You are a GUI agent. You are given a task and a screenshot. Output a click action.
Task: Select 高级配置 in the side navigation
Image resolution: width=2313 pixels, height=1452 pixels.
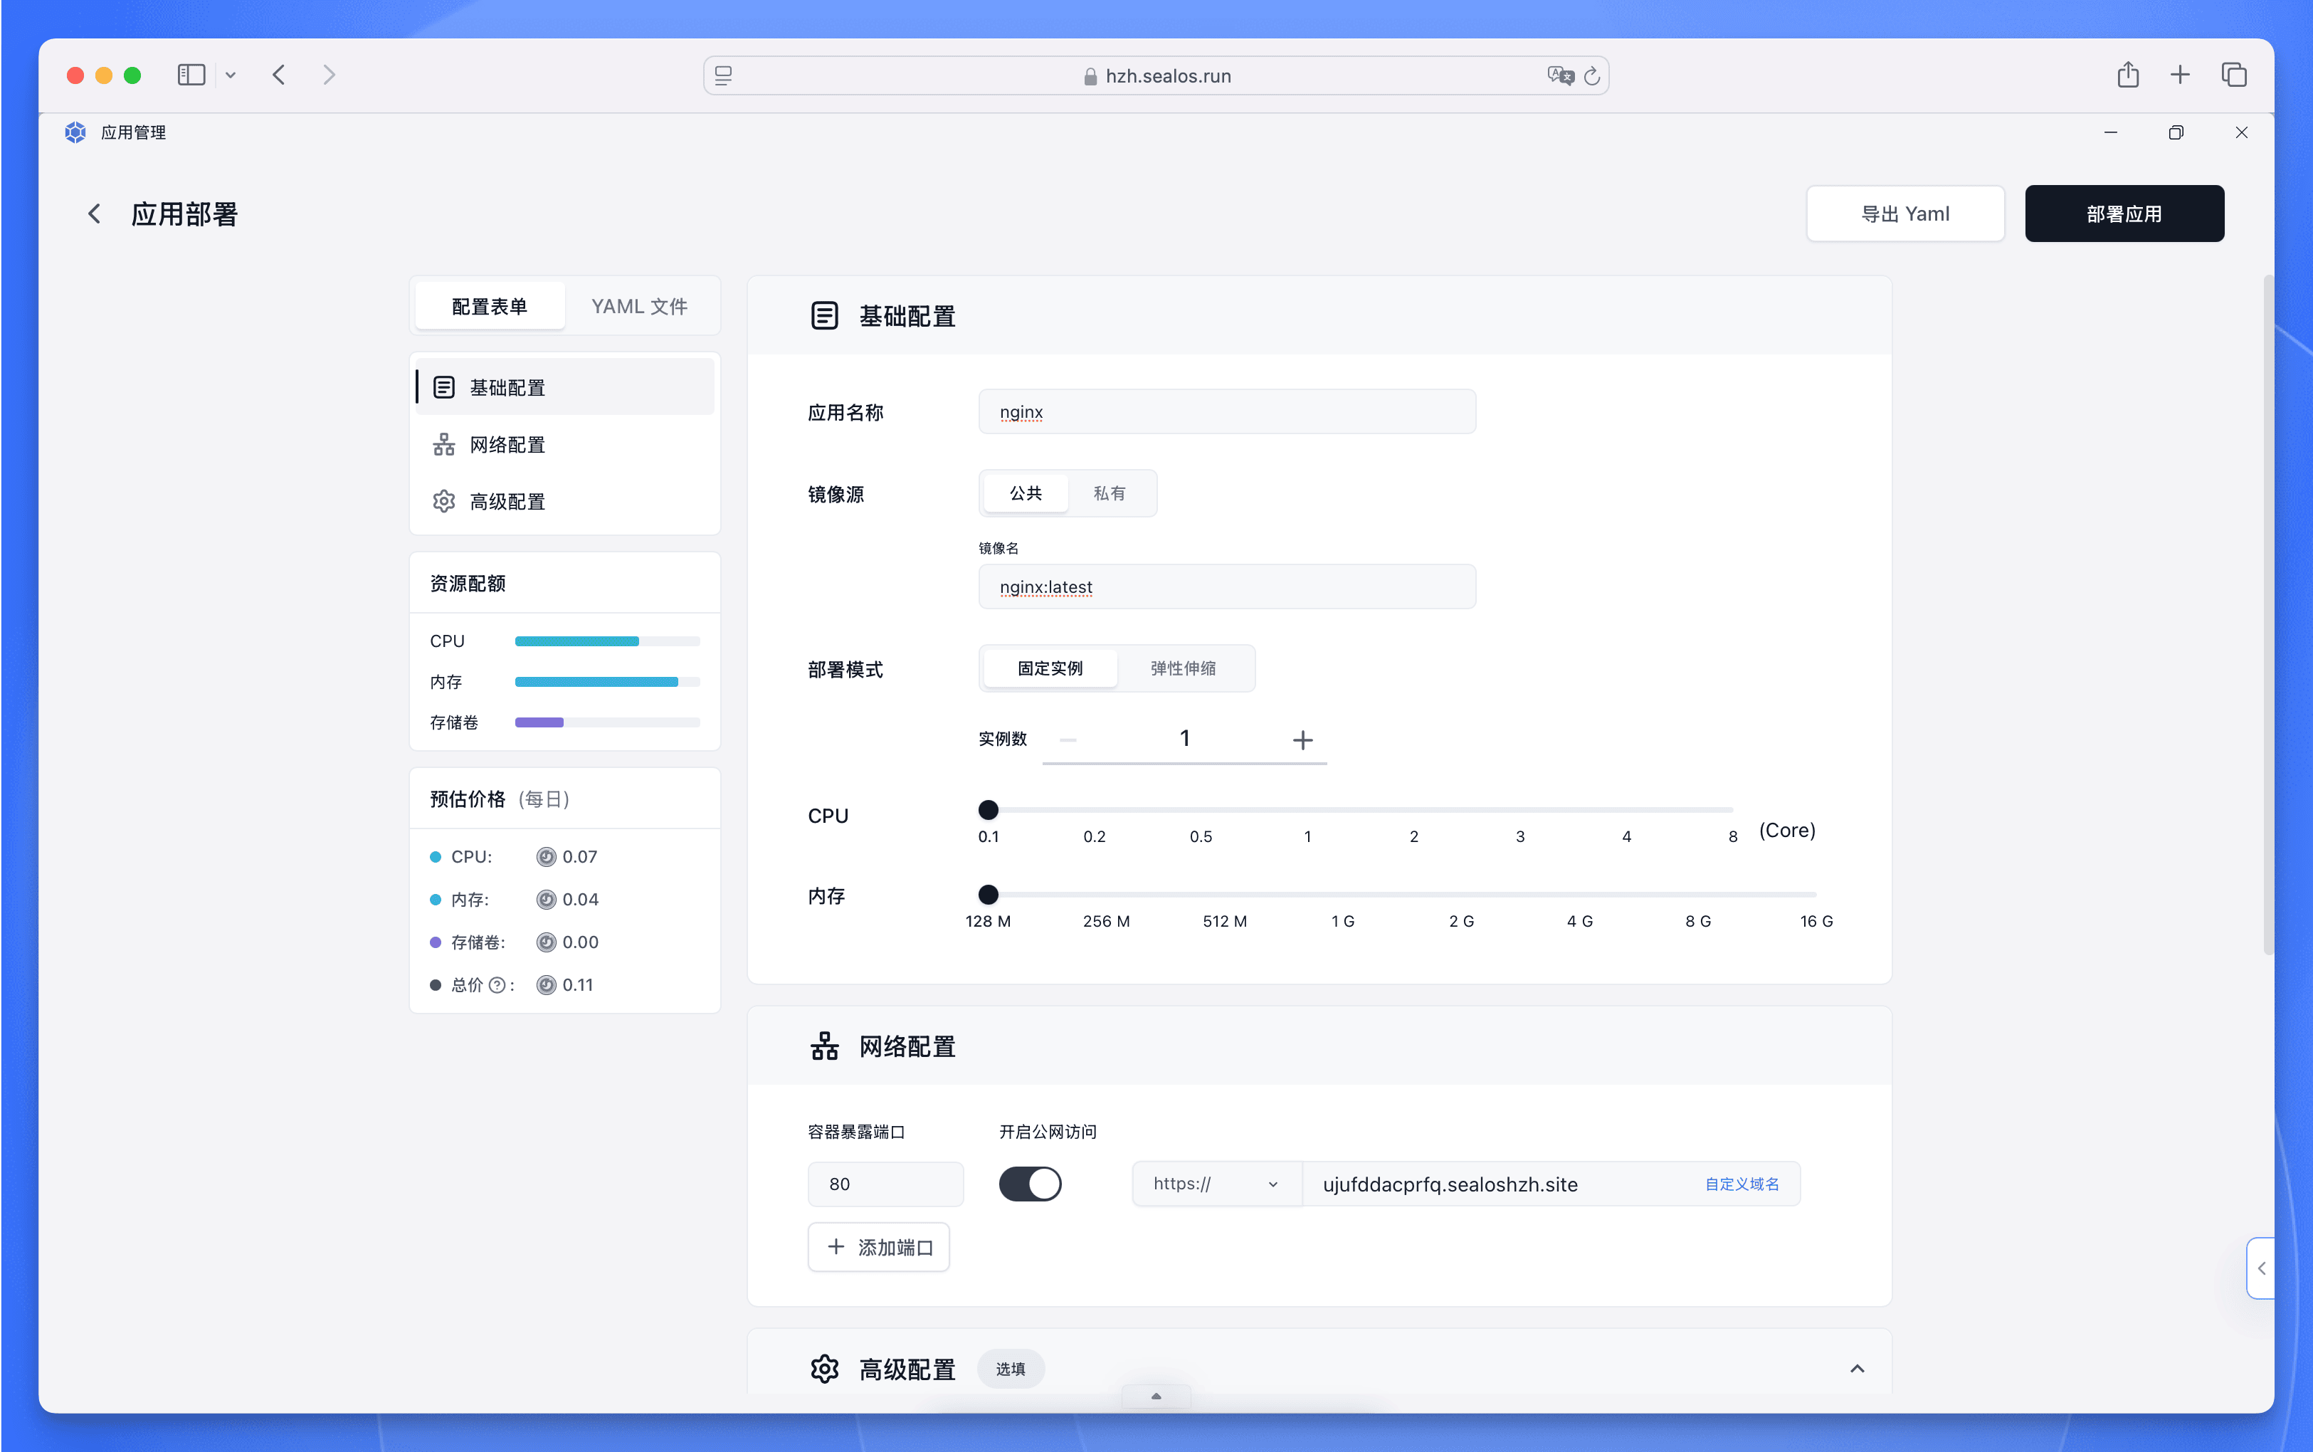pyautogui.click(x=564, y=501)
